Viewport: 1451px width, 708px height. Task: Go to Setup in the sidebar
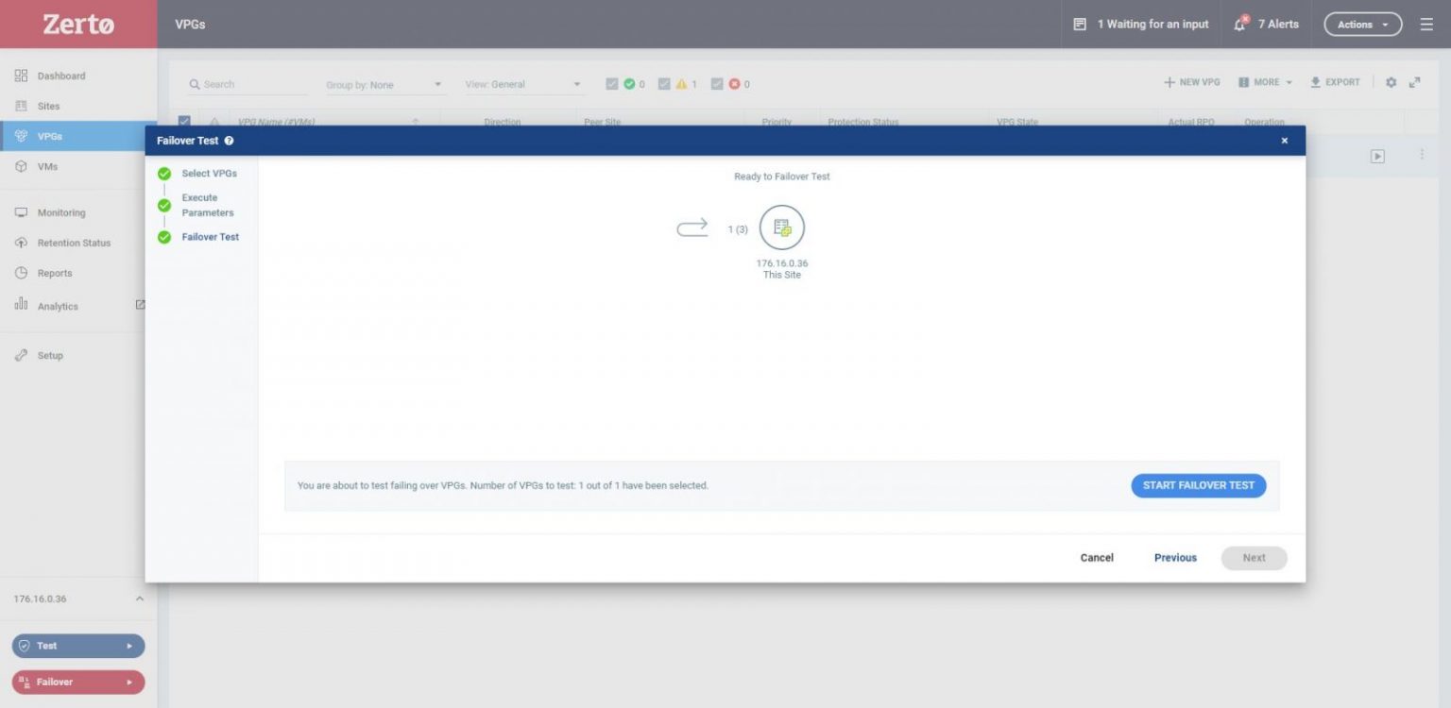click(x=50, y=355)
